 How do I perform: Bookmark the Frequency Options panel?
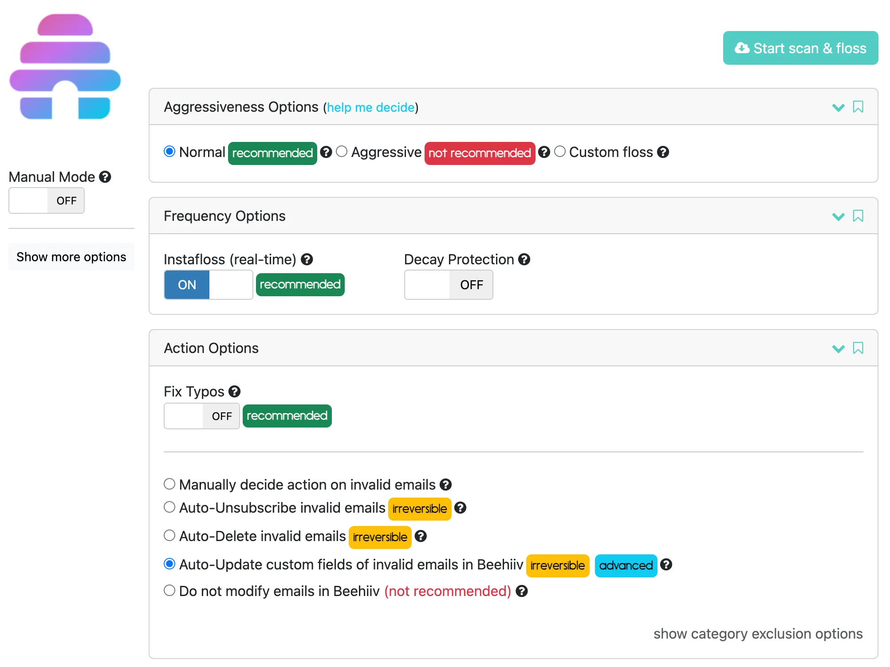(x=858, y=216)
